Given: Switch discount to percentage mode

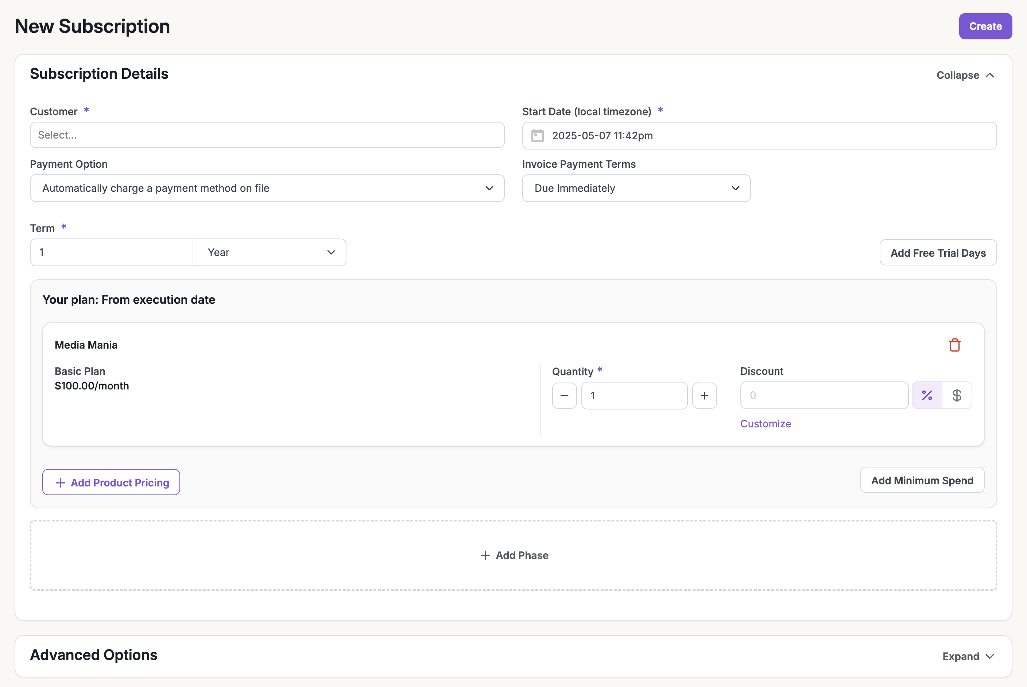Looking at the screenshot, I should 927,395.
